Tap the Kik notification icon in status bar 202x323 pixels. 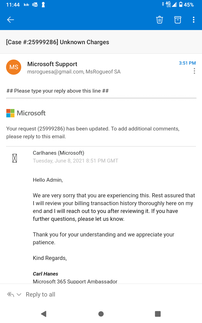pos(27,5)
